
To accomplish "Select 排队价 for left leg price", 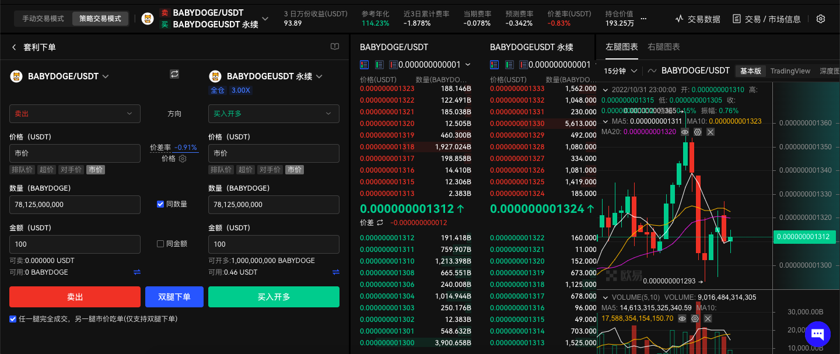I will (x=22, y=170).
